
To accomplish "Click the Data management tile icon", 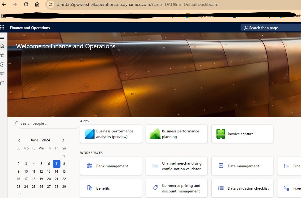I will pyautogui.click(x=221, y=166).
